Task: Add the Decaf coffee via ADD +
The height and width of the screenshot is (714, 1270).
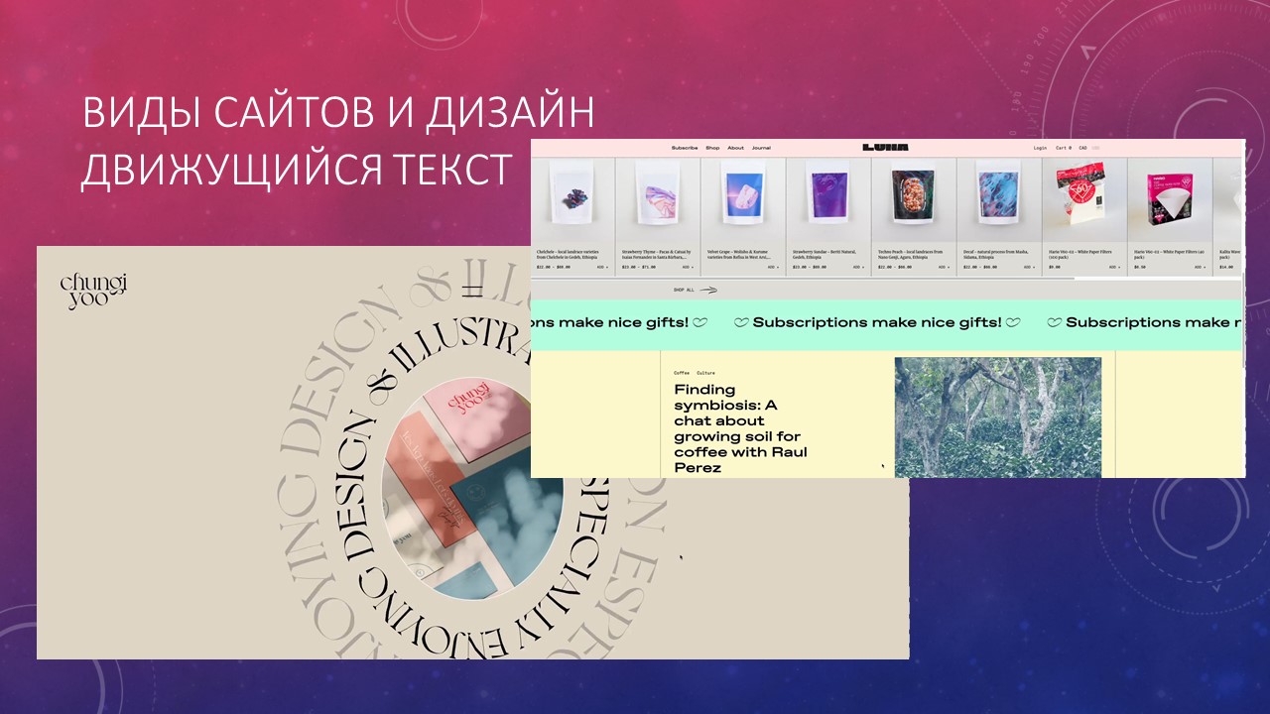Action: (1029, 267)
